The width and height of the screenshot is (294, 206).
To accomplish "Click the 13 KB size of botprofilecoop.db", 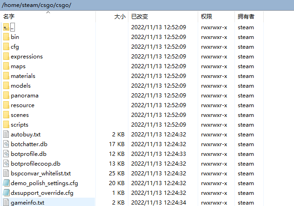I will pyautogui.click(x=117, y=163).
